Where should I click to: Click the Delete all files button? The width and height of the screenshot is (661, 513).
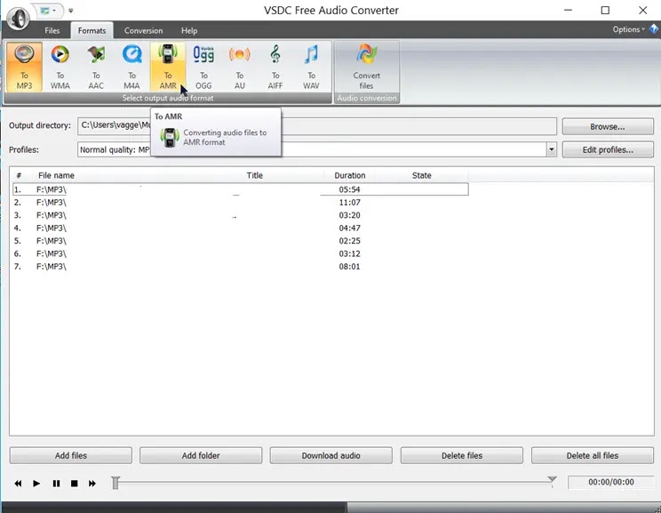pos(593,455)
